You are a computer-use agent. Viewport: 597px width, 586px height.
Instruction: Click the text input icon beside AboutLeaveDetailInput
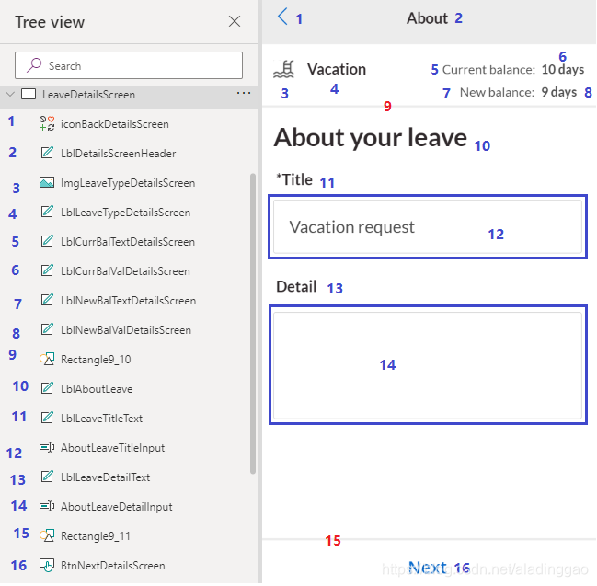tap(47, 506)
